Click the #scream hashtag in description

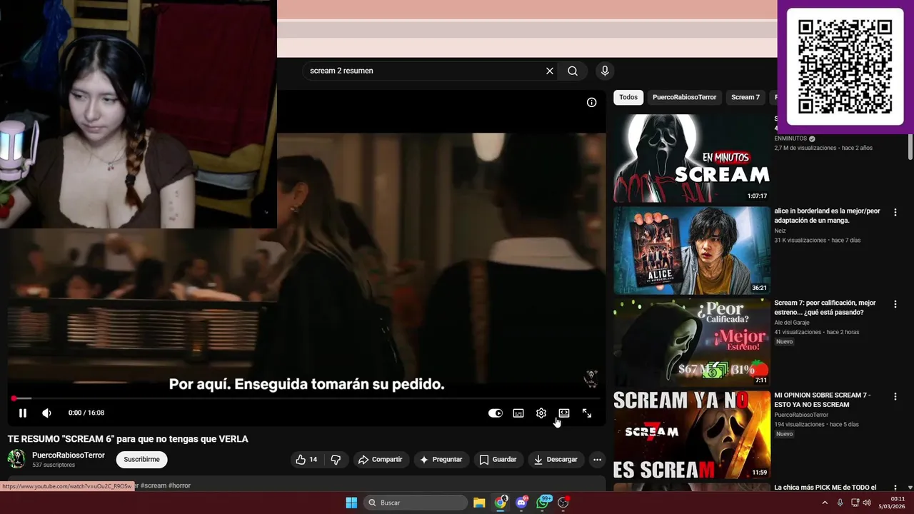coord(154,485)
